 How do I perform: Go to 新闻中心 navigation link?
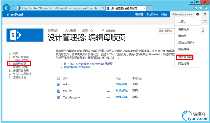pyautogui.click(x=87, y=31)
